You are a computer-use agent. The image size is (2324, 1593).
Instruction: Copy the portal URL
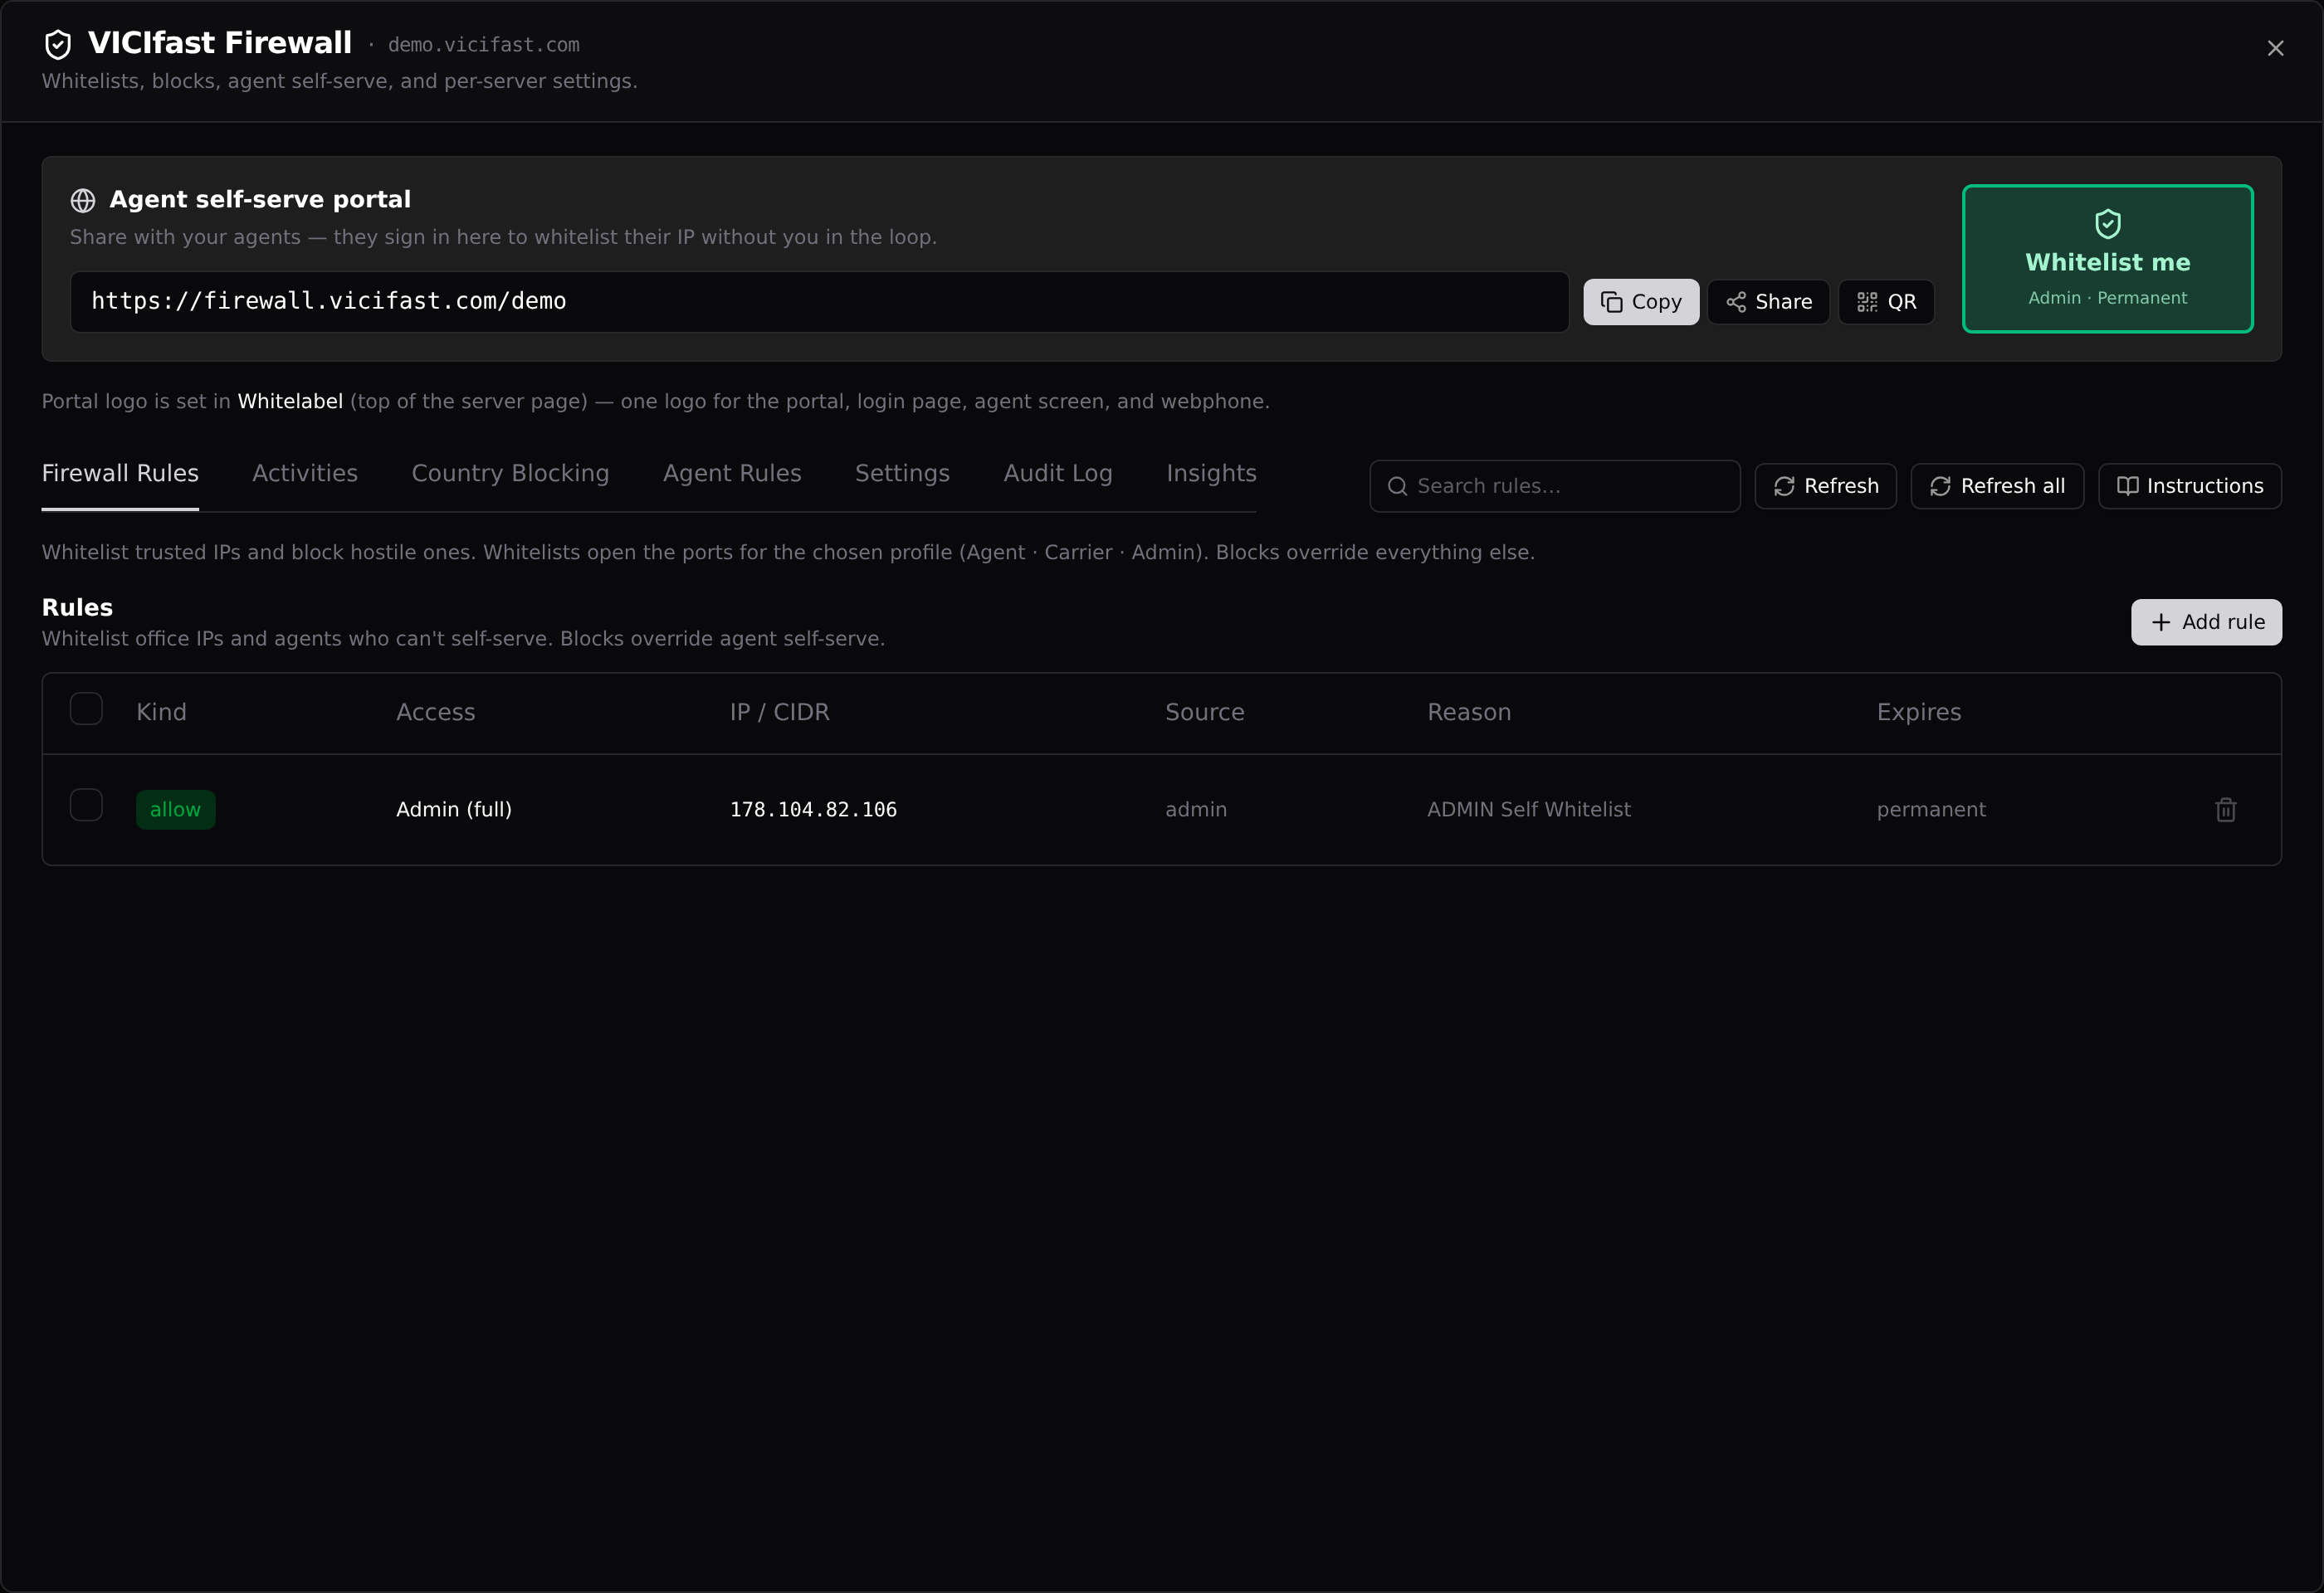click(x=1641, y=302)
